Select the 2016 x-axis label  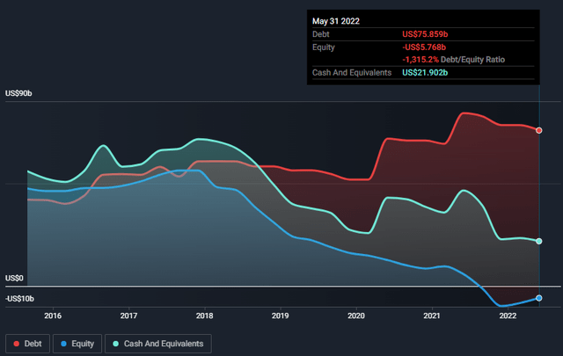(x=53, y=315)
